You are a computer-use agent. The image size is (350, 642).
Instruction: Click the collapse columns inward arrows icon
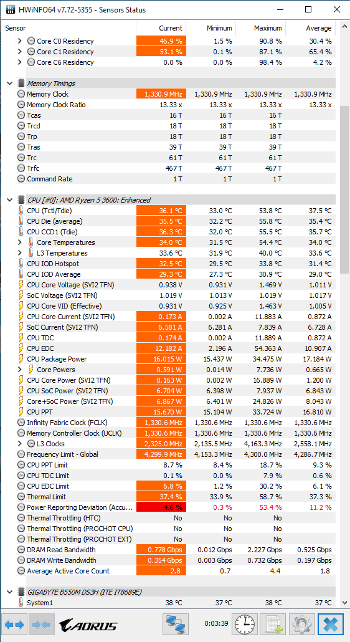(x=41, y=624)
